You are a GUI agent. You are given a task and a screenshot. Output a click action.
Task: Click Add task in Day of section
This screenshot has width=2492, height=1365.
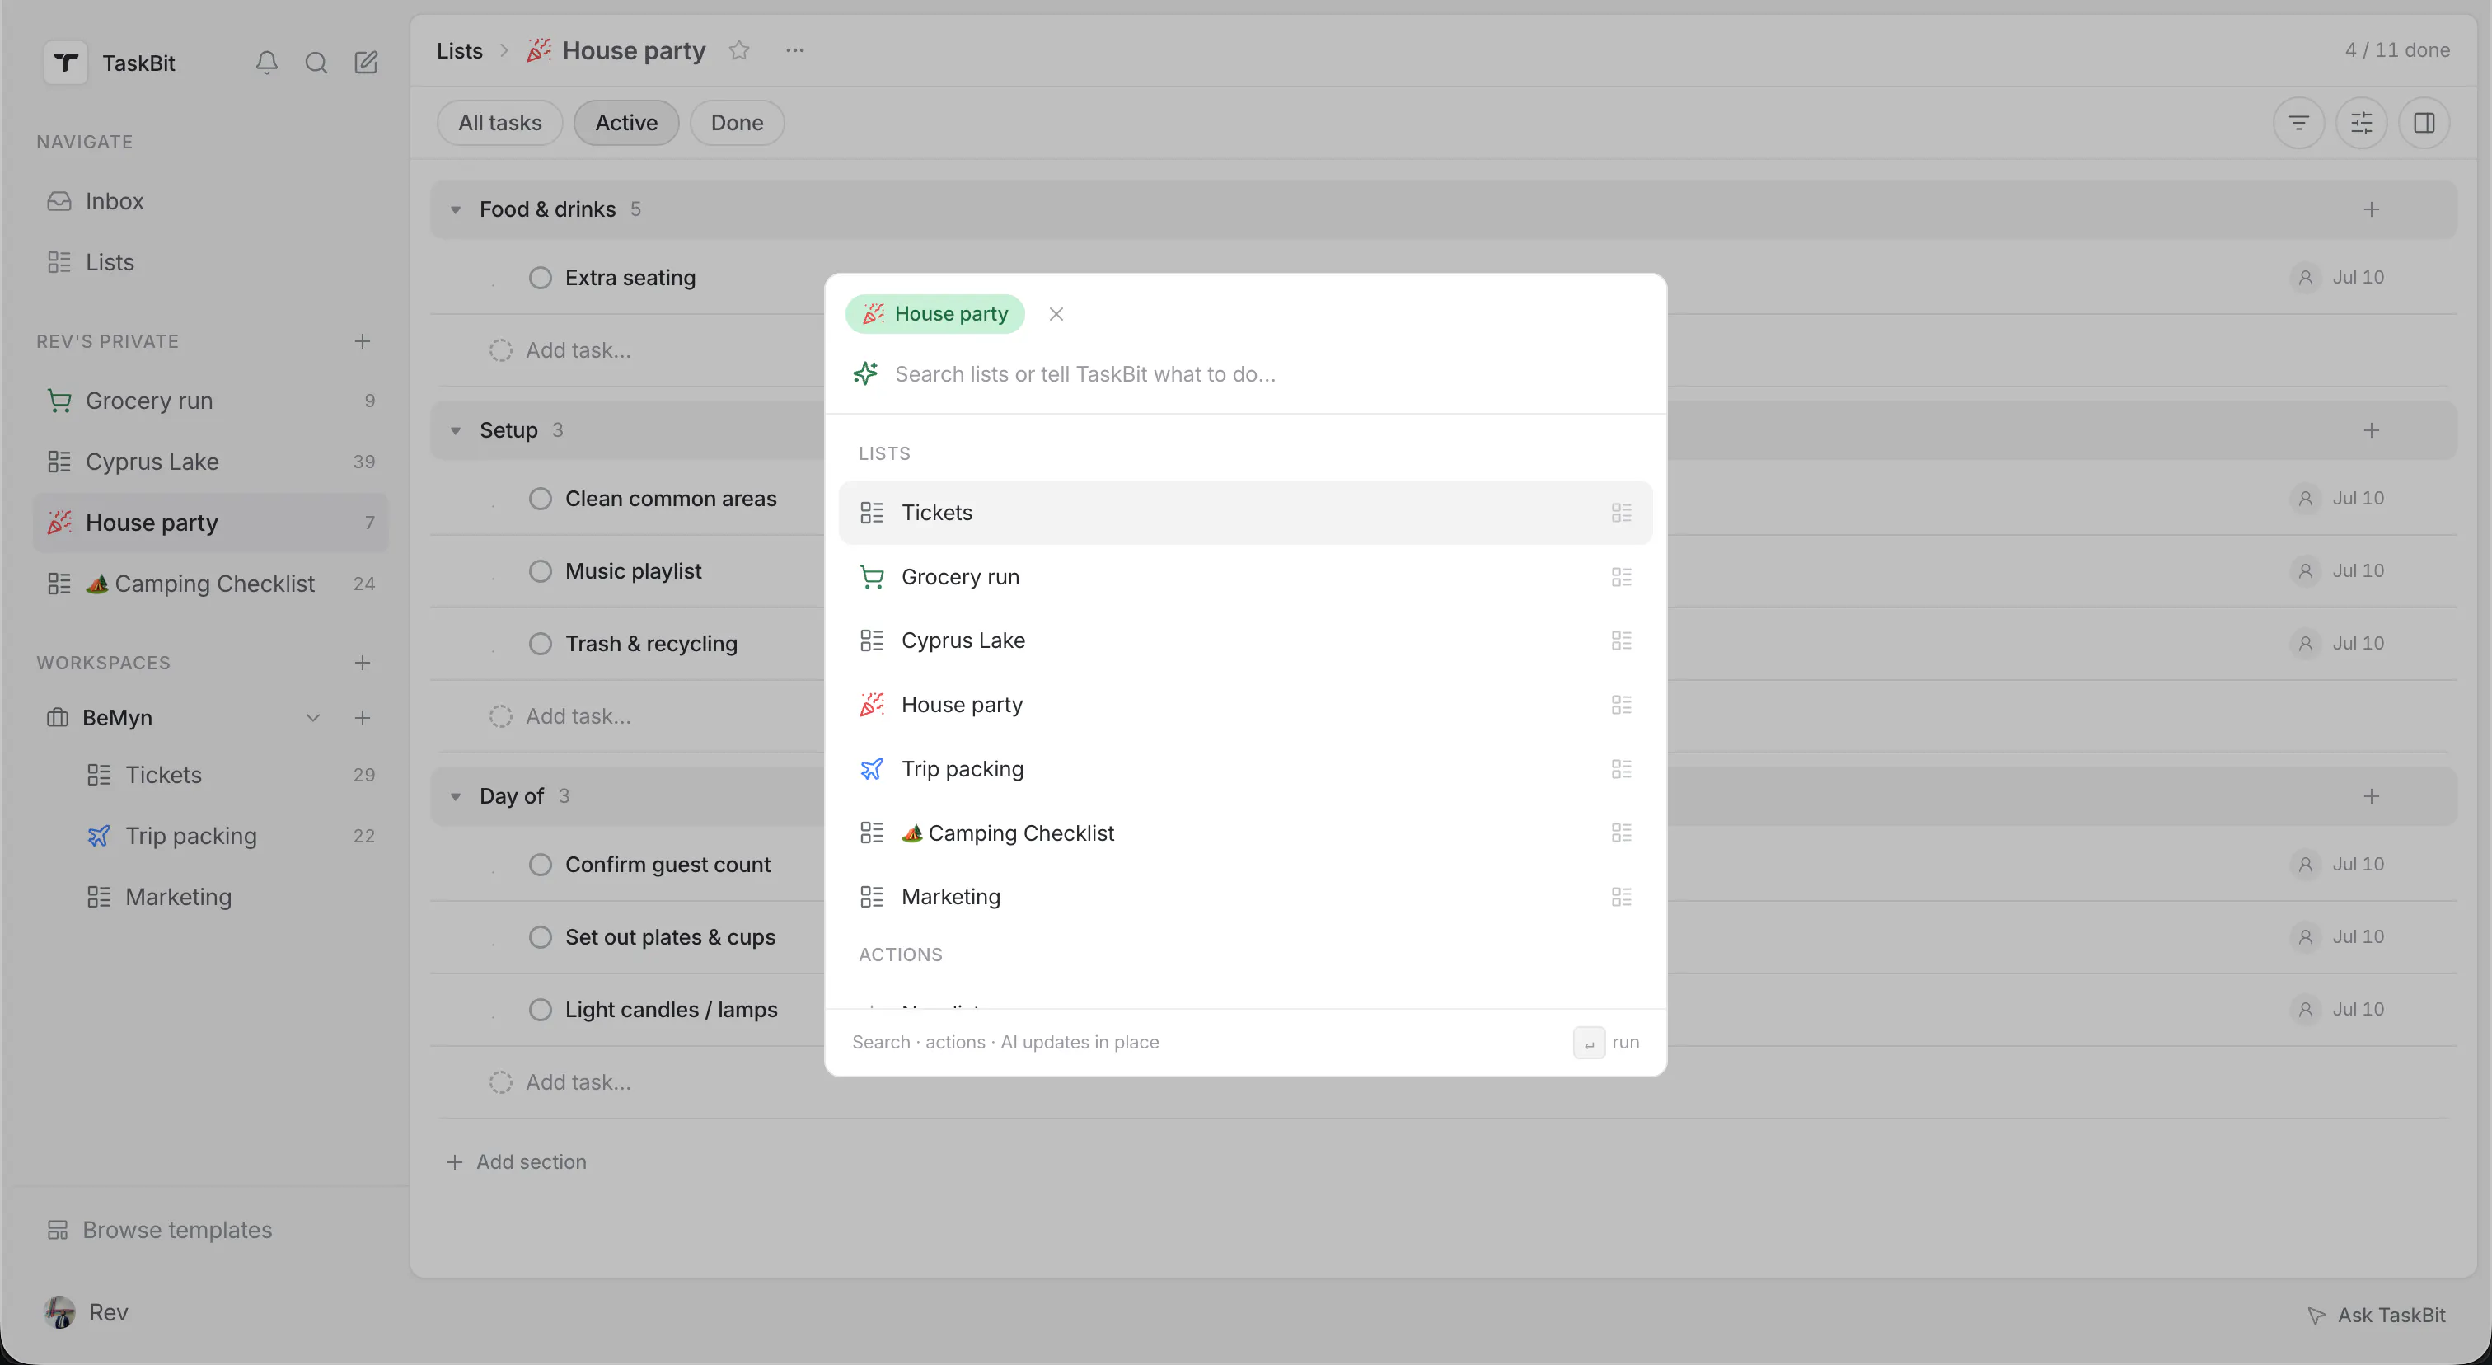click(x=578, y=1081)
